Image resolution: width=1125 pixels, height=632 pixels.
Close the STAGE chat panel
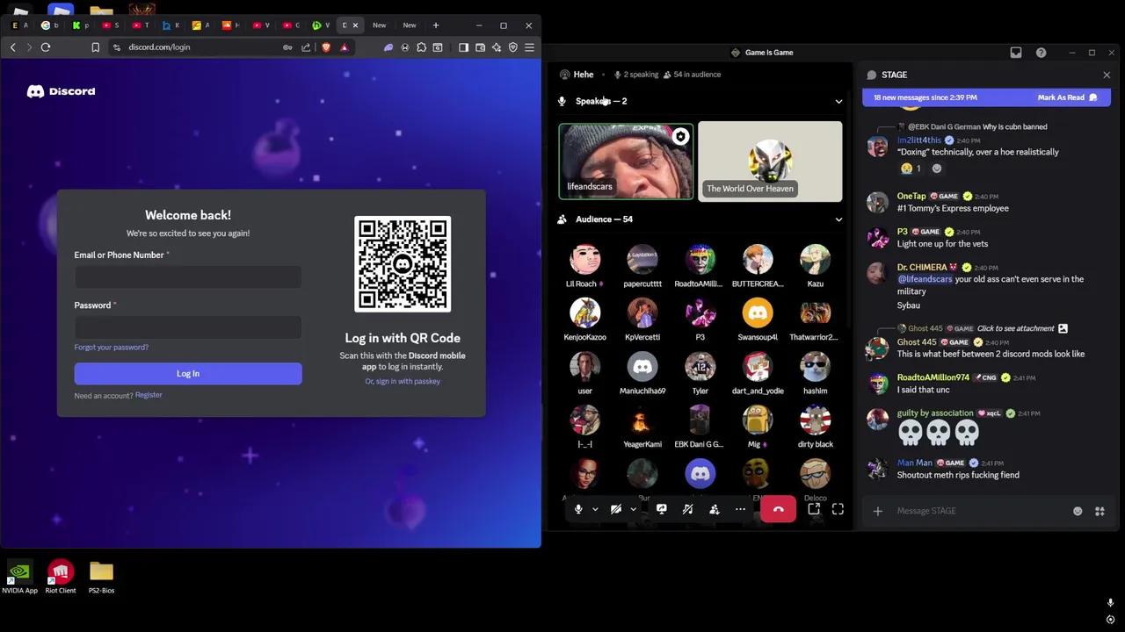pos(1107,75)
